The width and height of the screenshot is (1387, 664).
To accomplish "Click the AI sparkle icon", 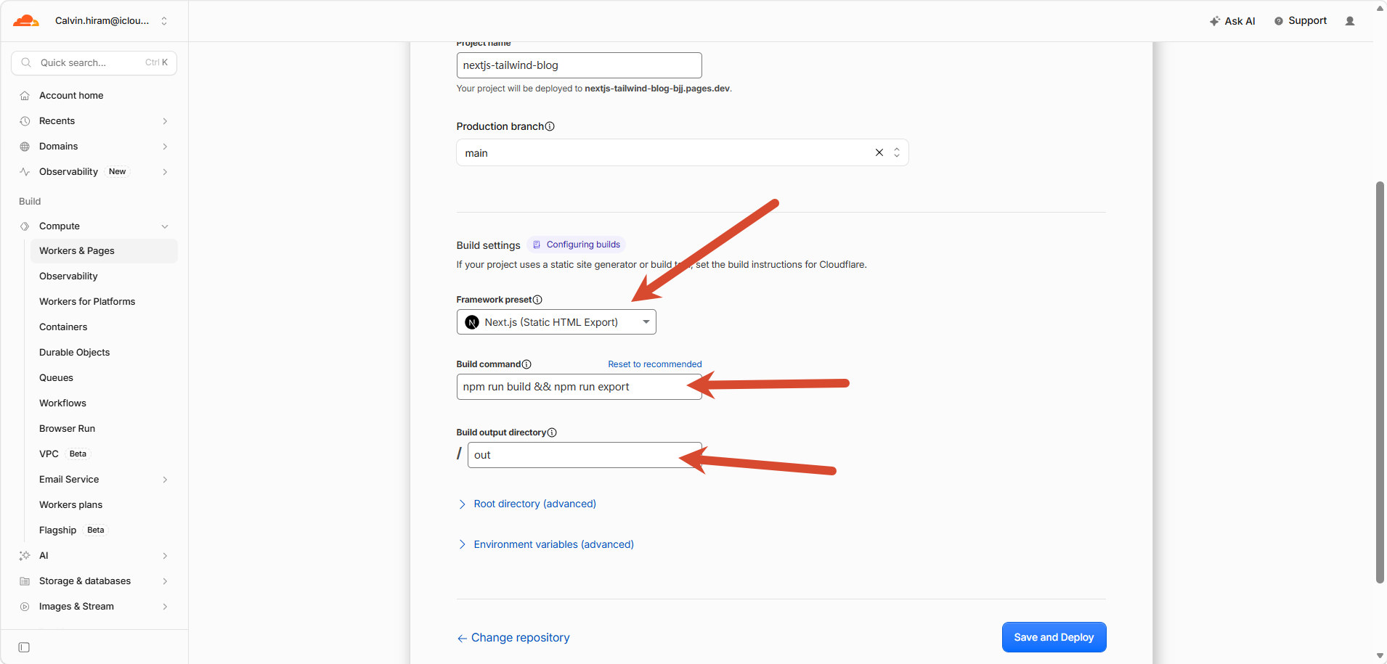I will [x=25, y=556].
